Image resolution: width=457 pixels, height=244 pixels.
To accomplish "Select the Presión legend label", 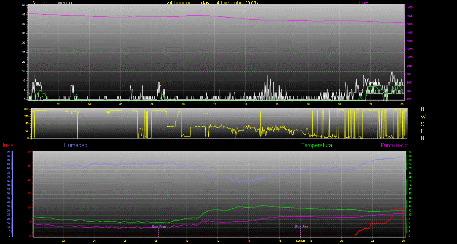I will tap(368, 3).
